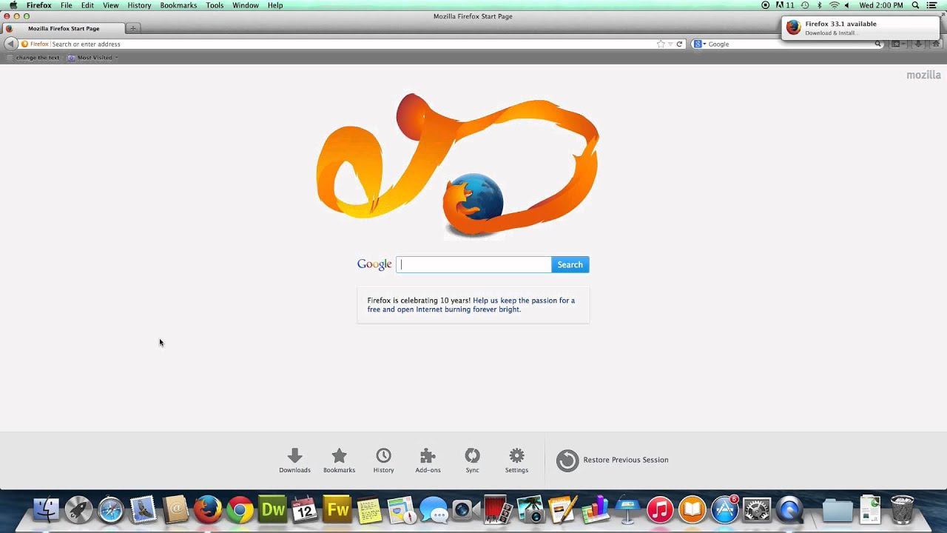Image resolution: width=947 pixels, height=533 pixels.
Task: Open System Preferences gear in dock
Action: click(757, 509)
